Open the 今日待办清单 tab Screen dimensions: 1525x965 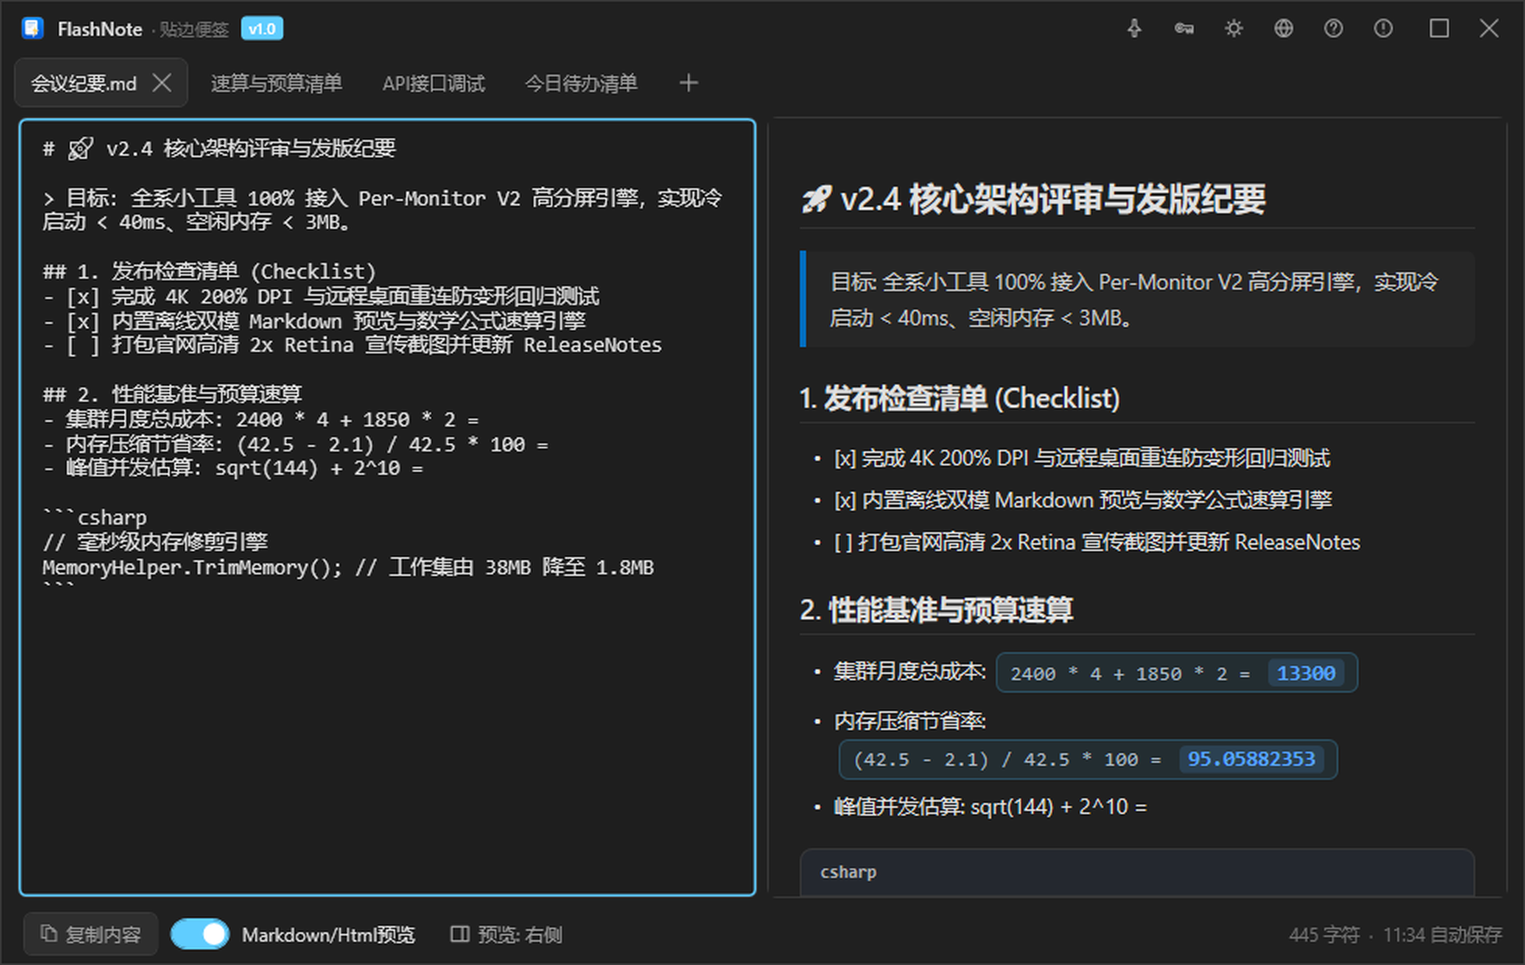click(581, 83)
